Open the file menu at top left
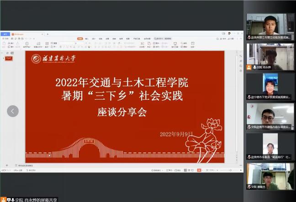 (x=5, y=39)
